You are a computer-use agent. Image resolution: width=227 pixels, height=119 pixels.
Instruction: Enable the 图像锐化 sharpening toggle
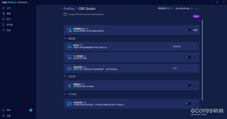pos(188,85)
